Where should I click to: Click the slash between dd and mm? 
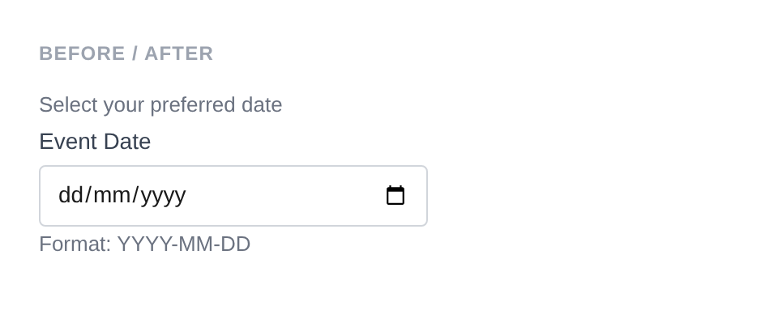click(x=89, y=196)
